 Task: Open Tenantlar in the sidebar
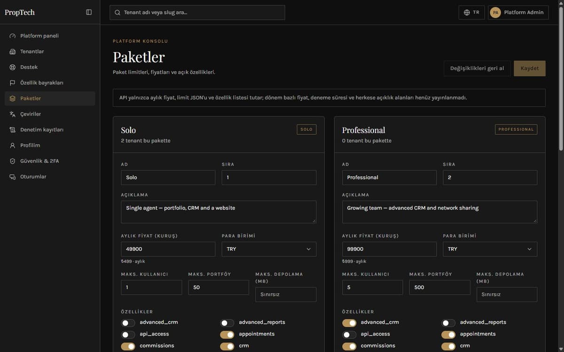(x=50, y=52)
